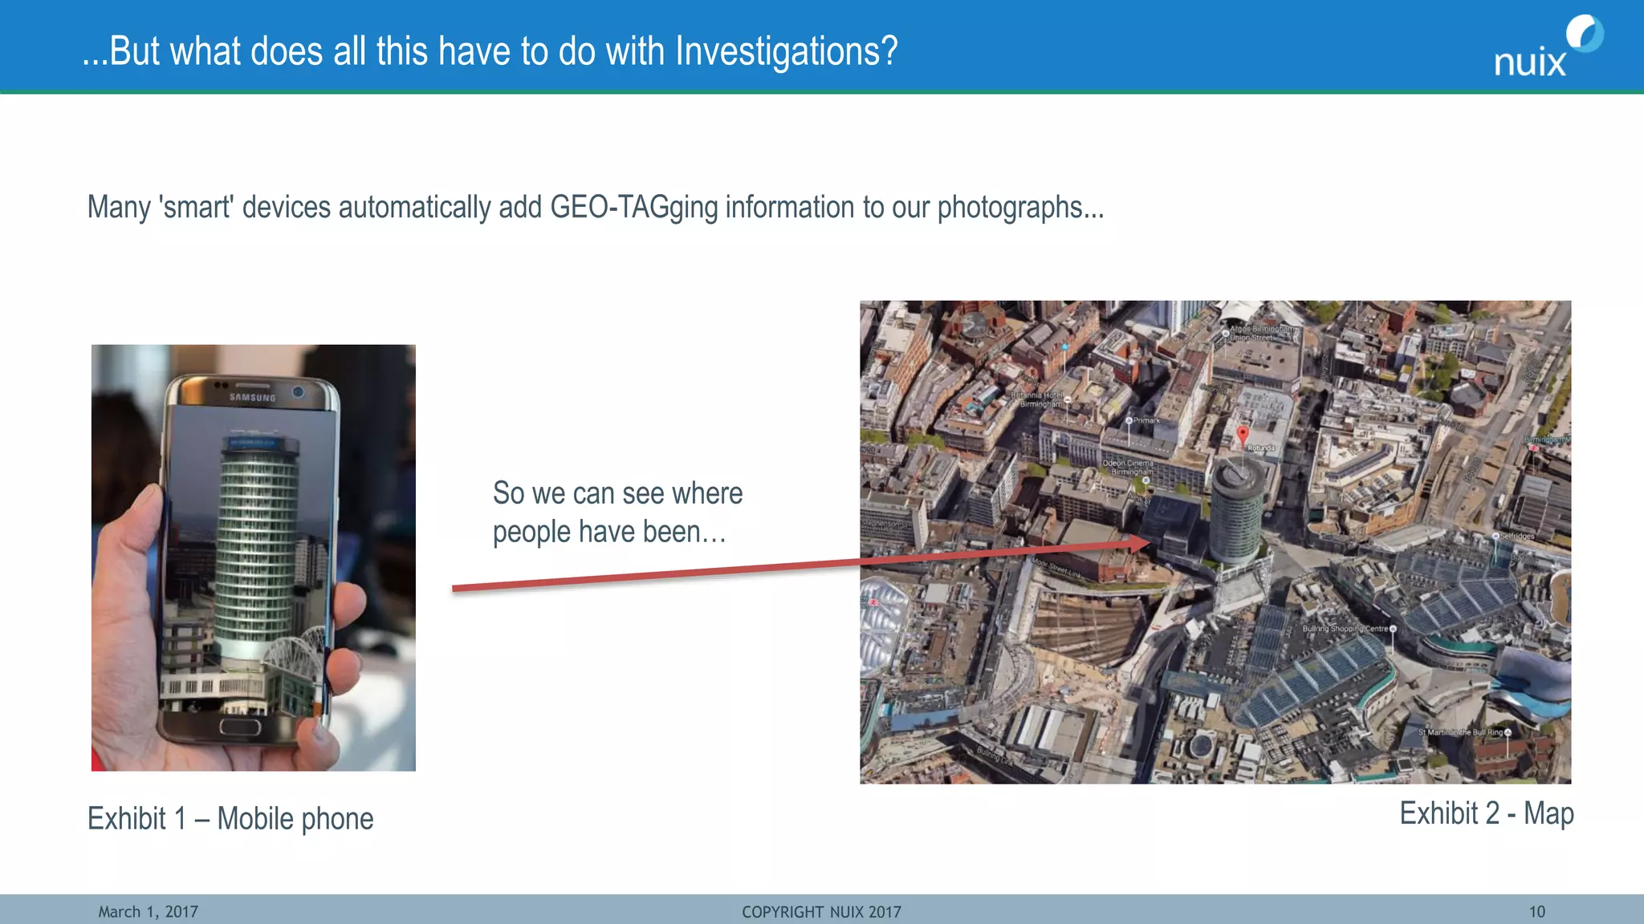
Task: Click the slide title about Investigations
Action: click(x=490, y=51)
